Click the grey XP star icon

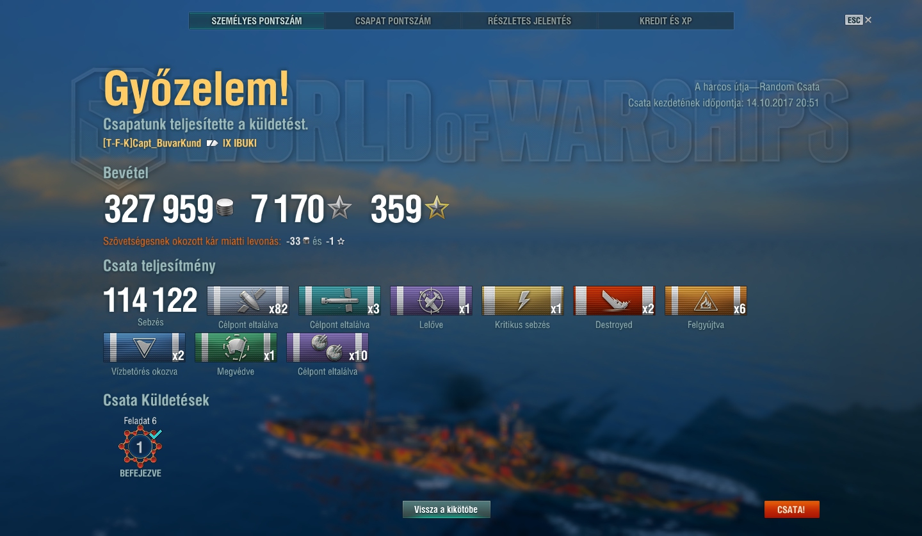pos(339,207)
